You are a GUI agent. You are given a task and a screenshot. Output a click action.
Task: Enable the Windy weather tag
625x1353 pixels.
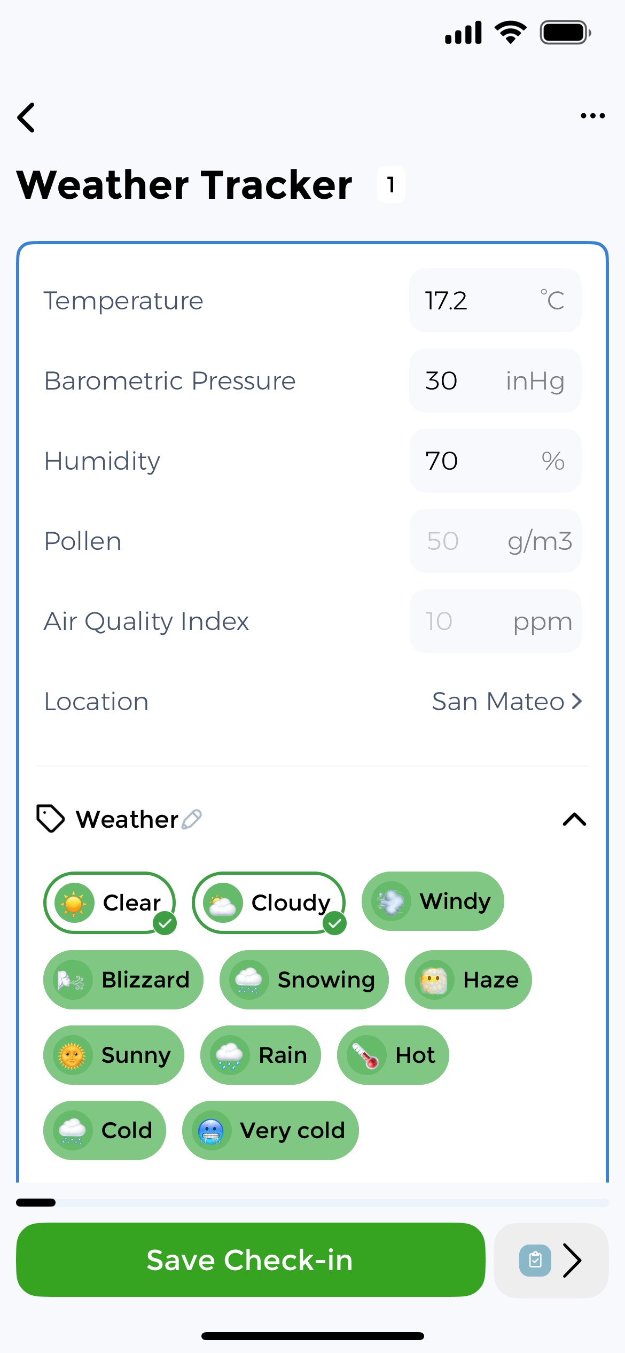433,901
